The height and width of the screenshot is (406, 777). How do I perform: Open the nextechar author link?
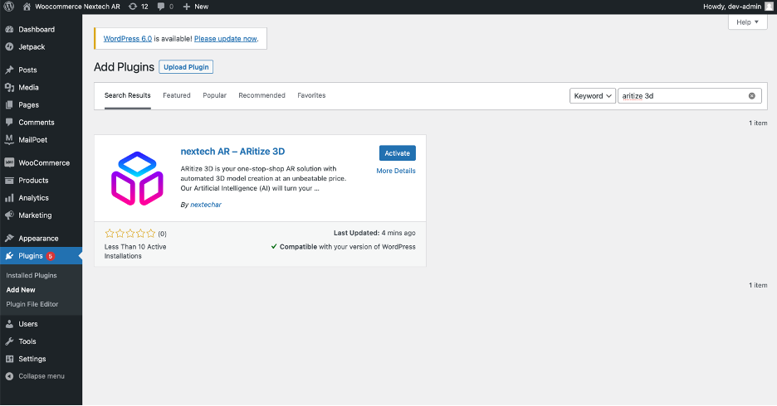point(206,205)
